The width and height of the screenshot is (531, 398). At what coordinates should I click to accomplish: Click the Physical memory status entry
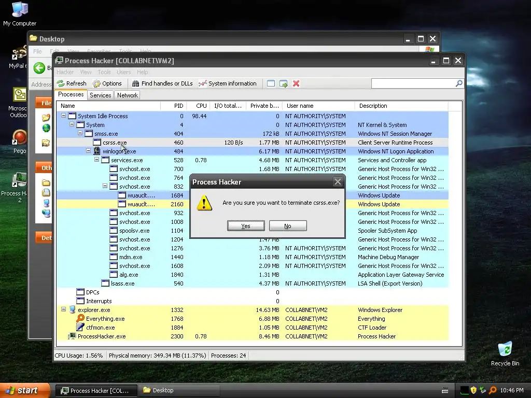point(158,356)
